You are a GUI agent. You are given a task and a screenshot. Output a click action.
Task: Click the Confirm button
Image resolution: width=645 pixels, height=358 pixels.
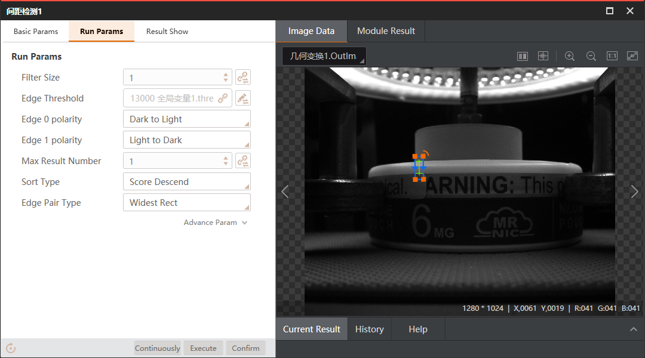[245, 348]
